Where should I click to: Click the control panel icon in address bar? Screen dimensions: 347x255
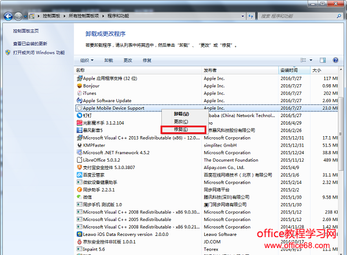(32, 16)
